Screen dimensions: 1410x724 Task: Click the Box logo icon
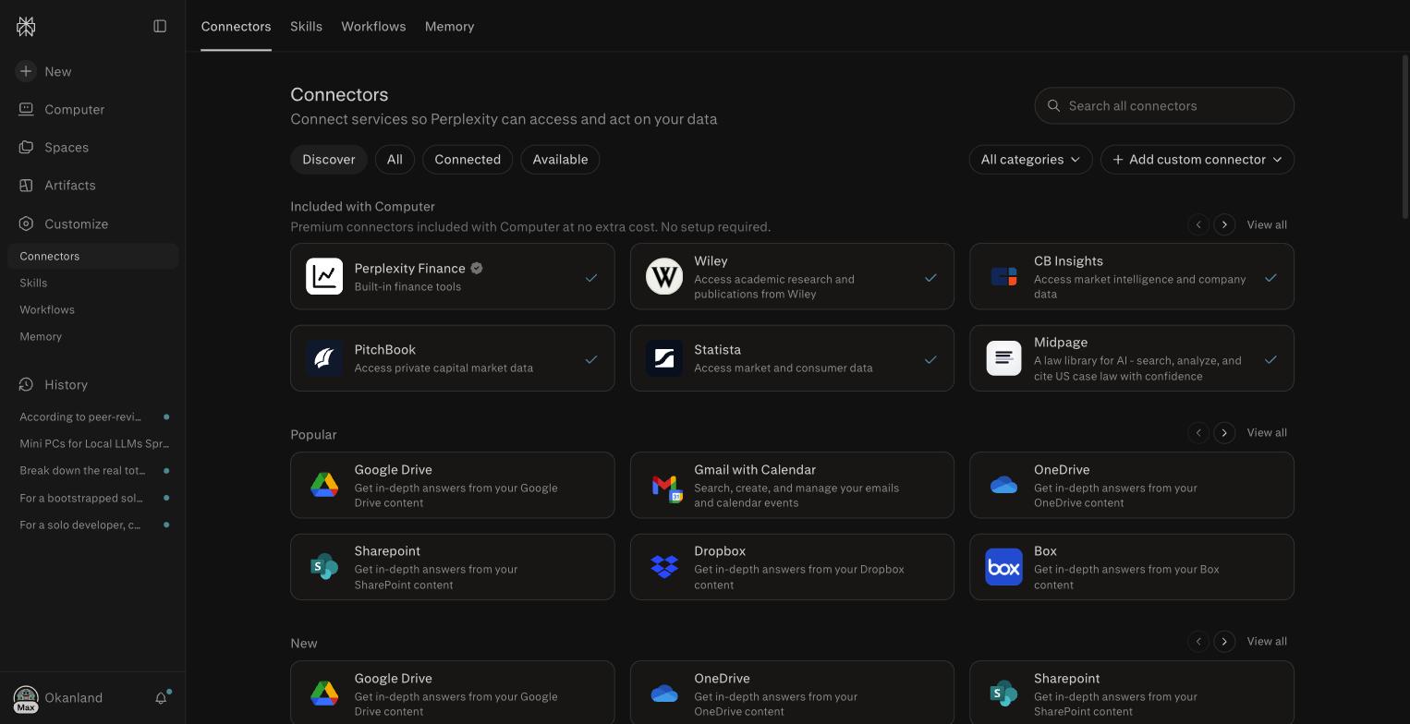point(1003,566)
